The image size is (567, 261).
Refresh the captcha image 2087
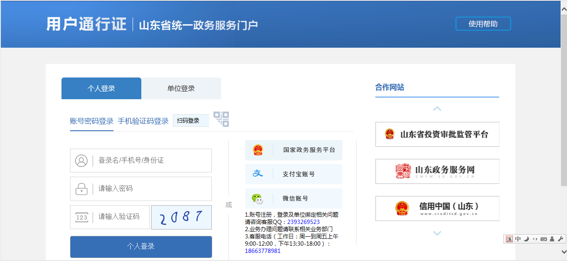pyautogui.click(x=181, y=217)
